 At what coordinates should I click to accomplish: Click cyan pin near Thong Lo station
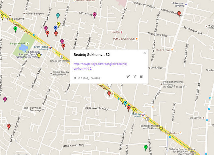point(125,104)
